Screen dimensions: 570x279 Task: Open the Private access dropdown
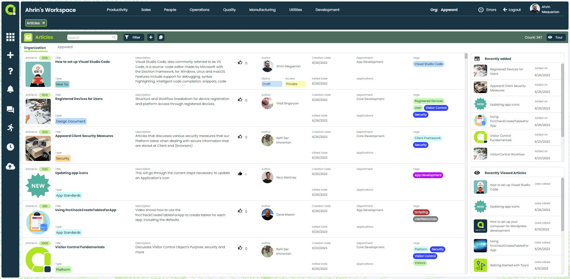(295, 84)
